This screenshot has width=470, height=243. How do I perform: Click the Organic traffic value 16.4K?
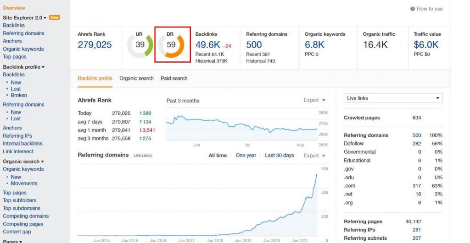click(375, 45)
